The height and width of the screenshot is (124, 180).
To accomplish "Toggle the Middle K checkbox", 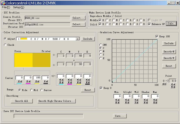I will point(100,20).
